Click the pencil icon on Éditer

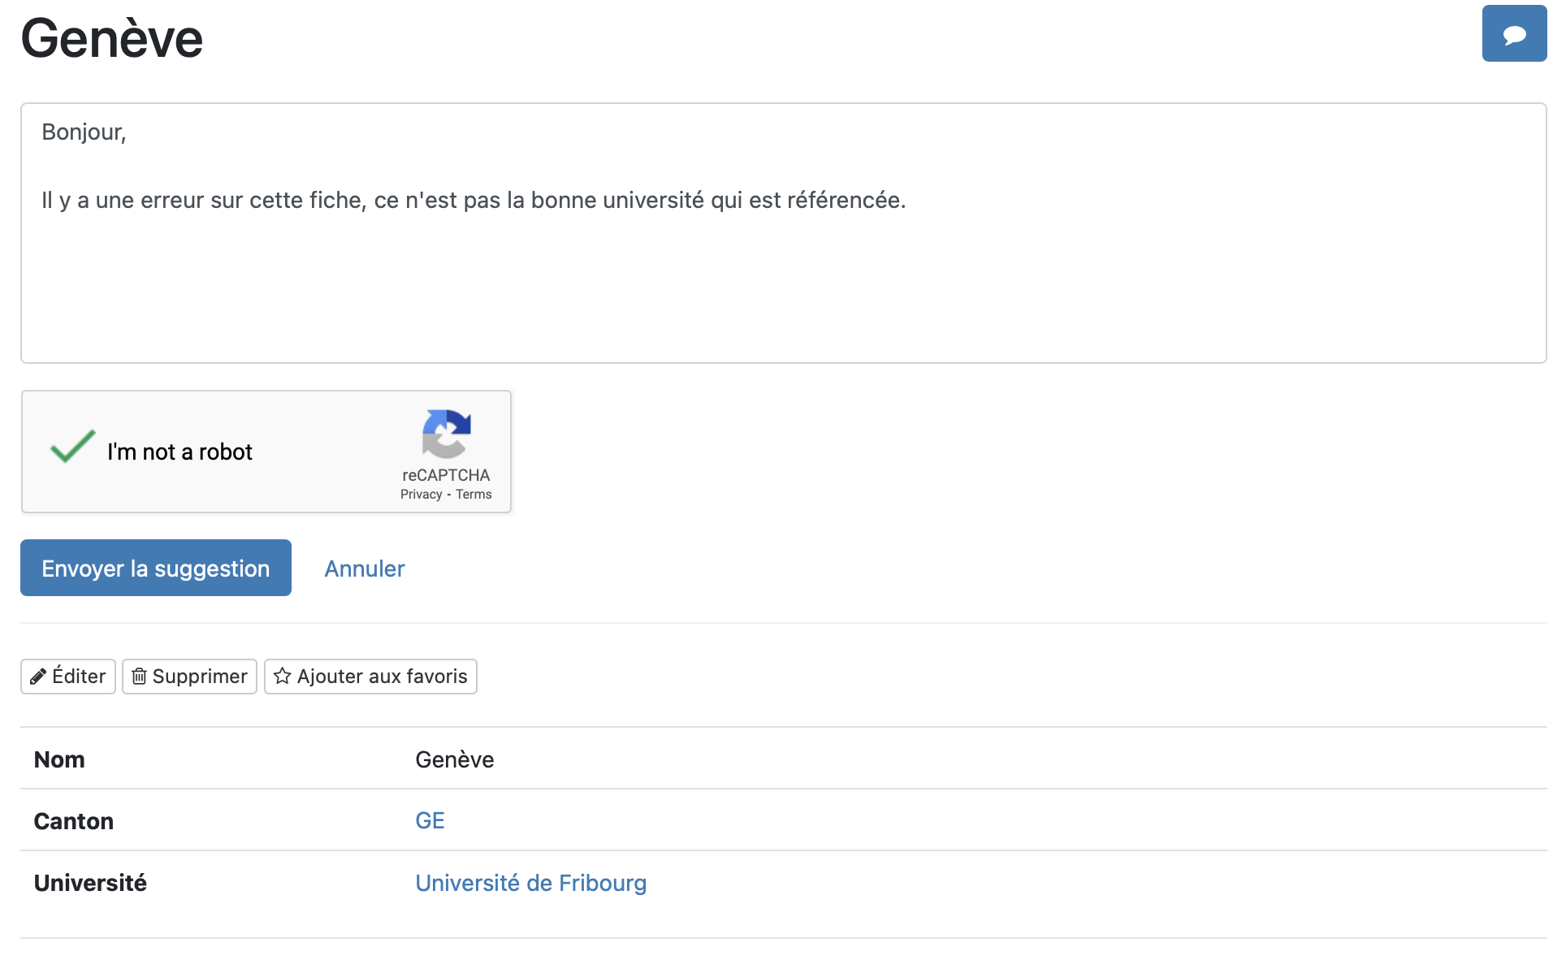click(38, 677)
